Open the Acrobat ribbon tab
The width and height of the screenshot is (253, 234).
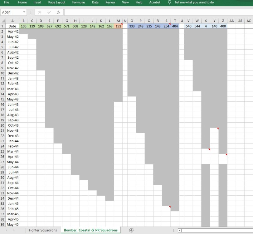click(x=155, y=2)
